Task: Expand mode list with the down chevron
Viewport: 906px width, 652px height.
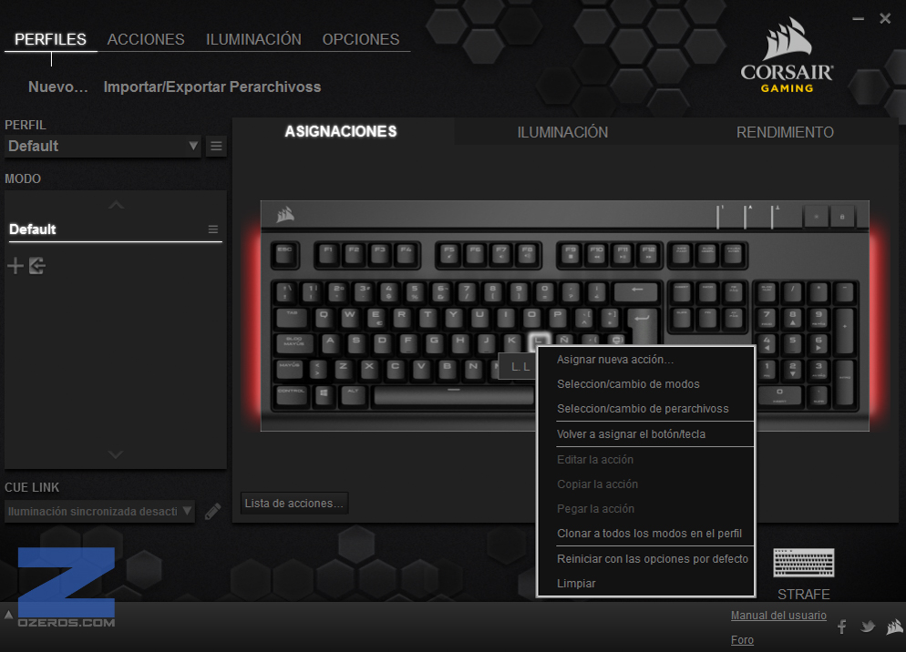Action: [116, 454]
